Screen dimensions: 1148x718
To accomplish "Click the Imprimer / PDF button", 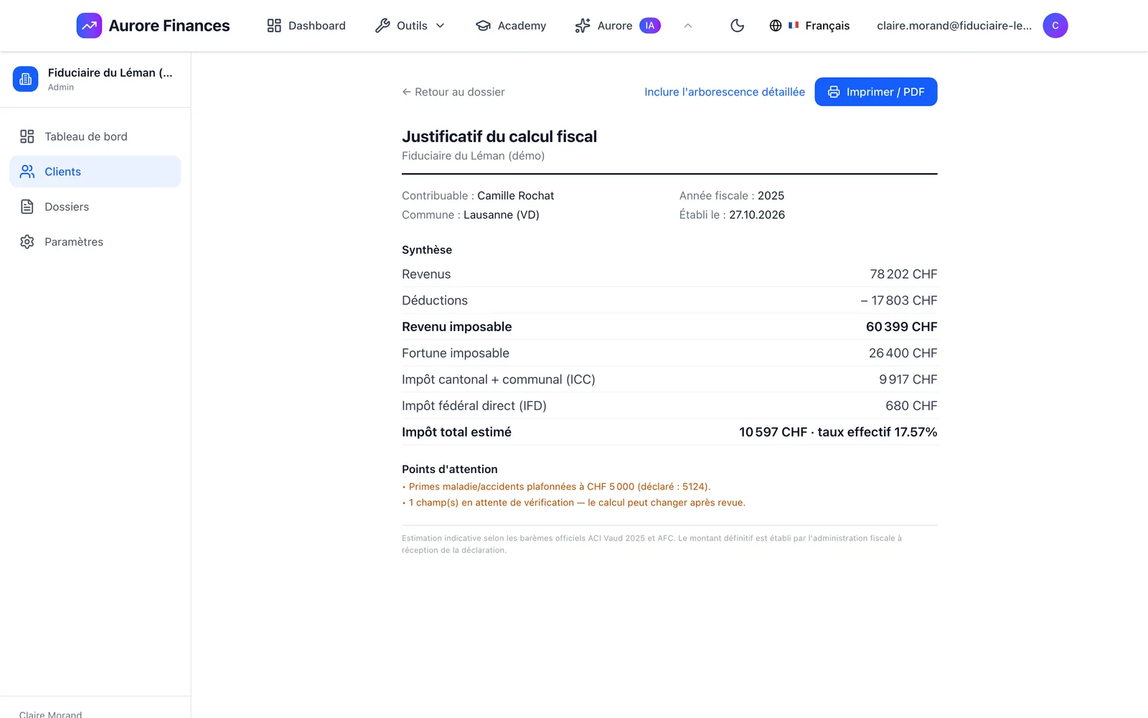I will click(x=876, y=92).
